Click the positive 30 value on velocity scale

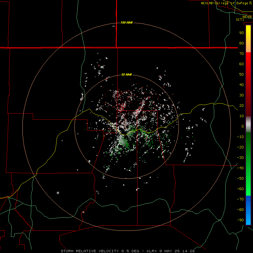pos(241,95)
